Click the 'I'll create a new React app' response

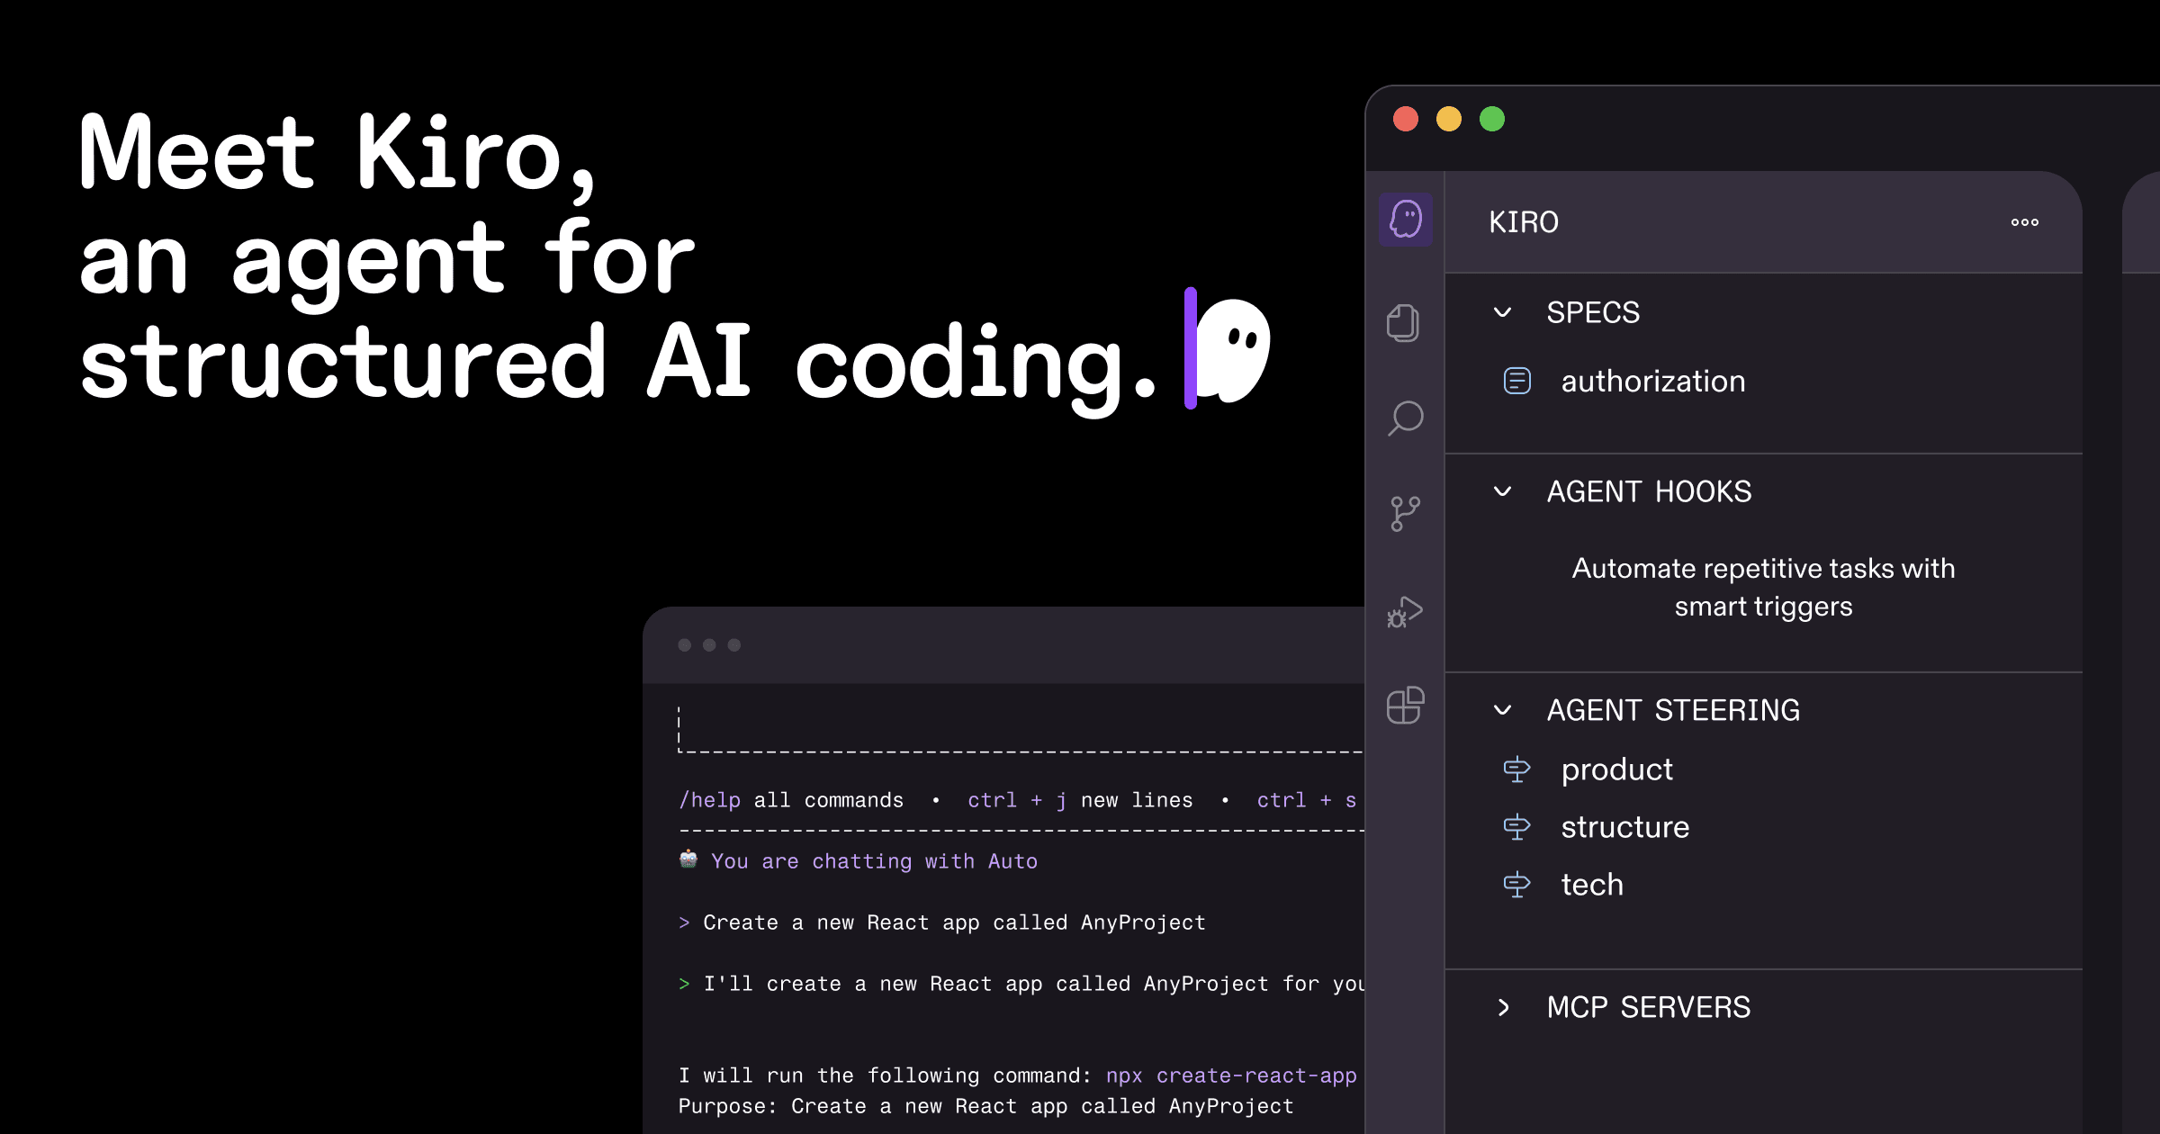tap(1034, 984)
